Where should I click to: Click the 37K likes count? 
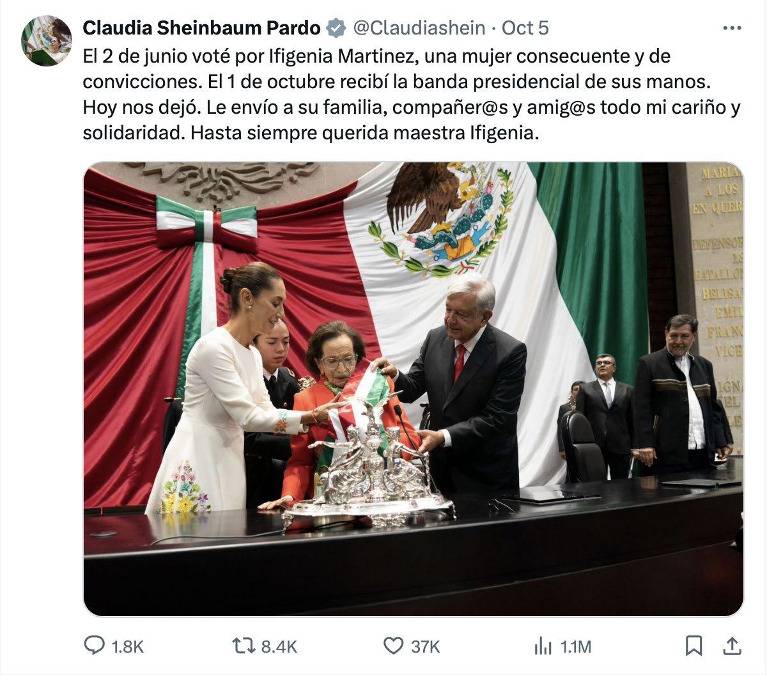(x=425, y=647)
